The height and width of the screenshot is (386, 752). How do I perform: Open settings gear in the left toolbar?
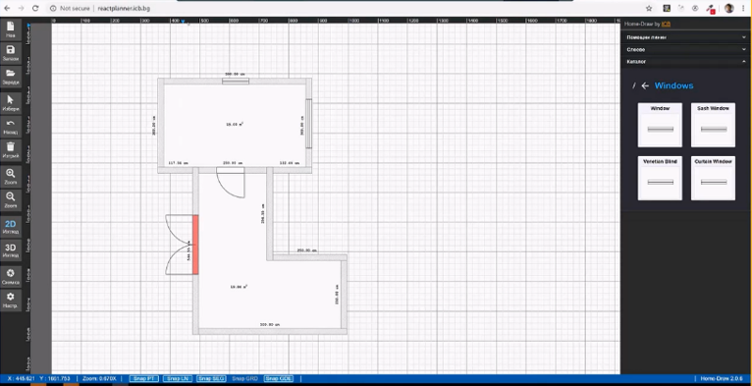click(x=11, y=301)
